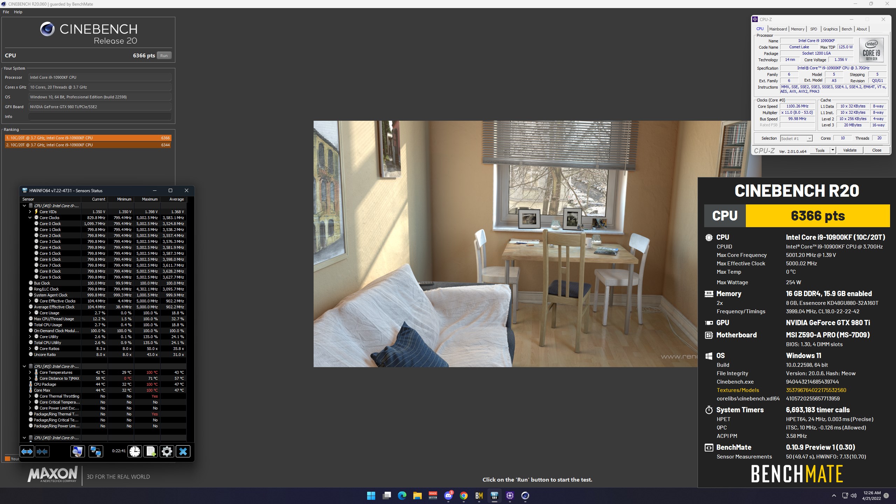Open taskbar clock showing 12:26 AM
Image resolution: width=896 pixels, height=504 pixels.
point(871,496)
